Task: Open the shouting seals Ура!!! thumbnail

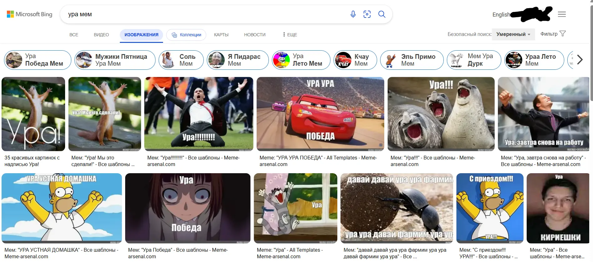Action: tap(441, 114)
